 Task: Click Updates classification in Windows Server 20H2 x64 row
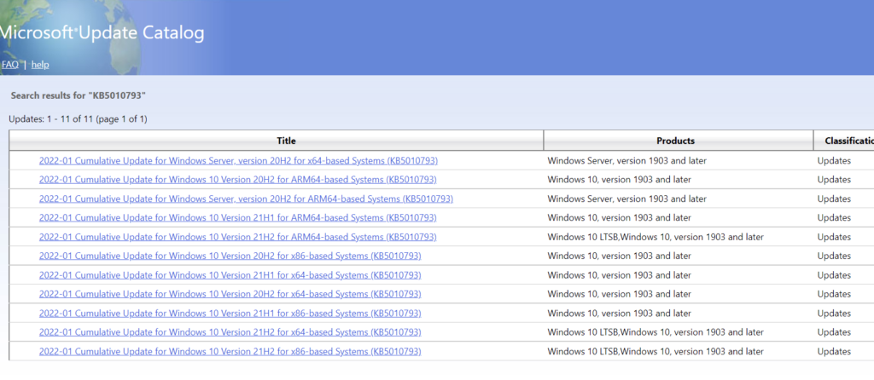(x=834, y=161)
